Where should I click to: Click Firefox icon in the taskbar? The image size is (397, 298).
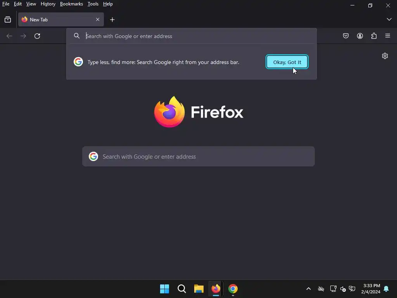click(216, 289)
